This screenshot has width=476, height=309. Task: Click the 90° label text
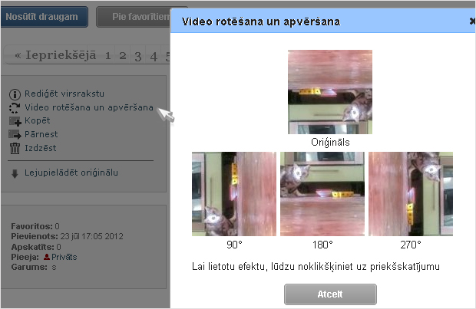point(234,245)
